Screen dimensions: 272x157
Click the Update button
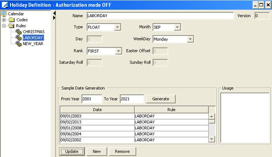(72, 151)
